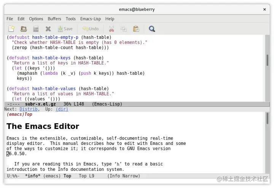This screenshot has width=274, height=188.
Task: Open the Help menu
Action: (110, 19)
